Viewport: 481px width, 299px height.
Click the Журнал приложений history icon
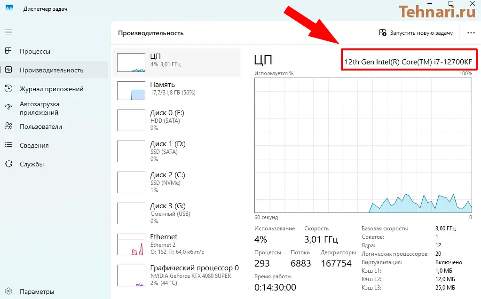pyautogui.click(x=8, y=89)
